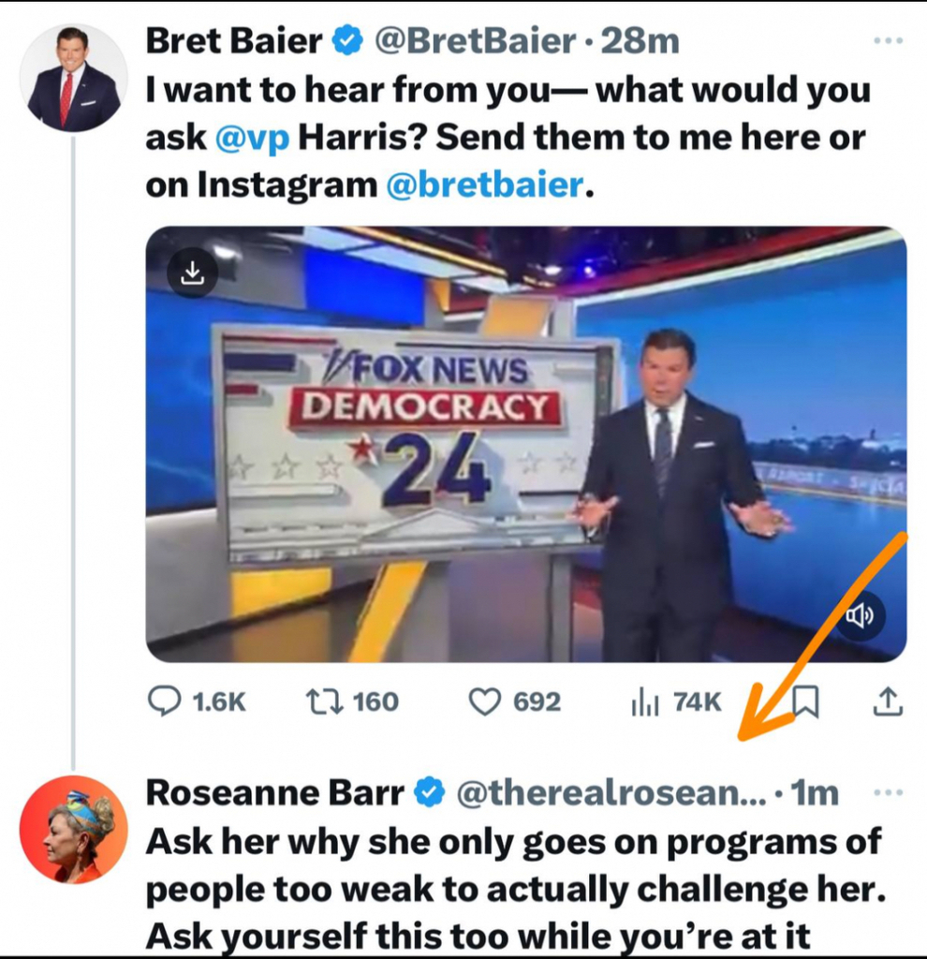
Task: Open the @bretbaier Instagram mention link
Action: (485, 184)
